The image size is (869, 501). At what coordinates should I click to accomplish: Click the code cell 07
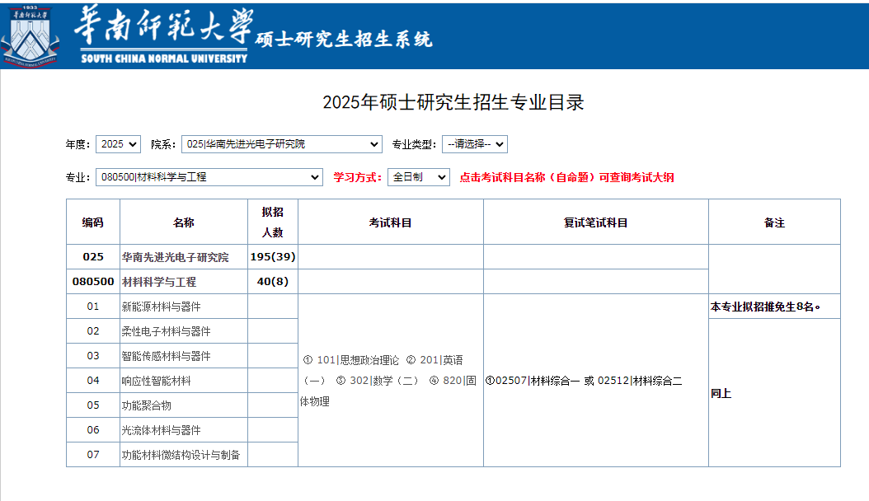(x=93, y=455)
